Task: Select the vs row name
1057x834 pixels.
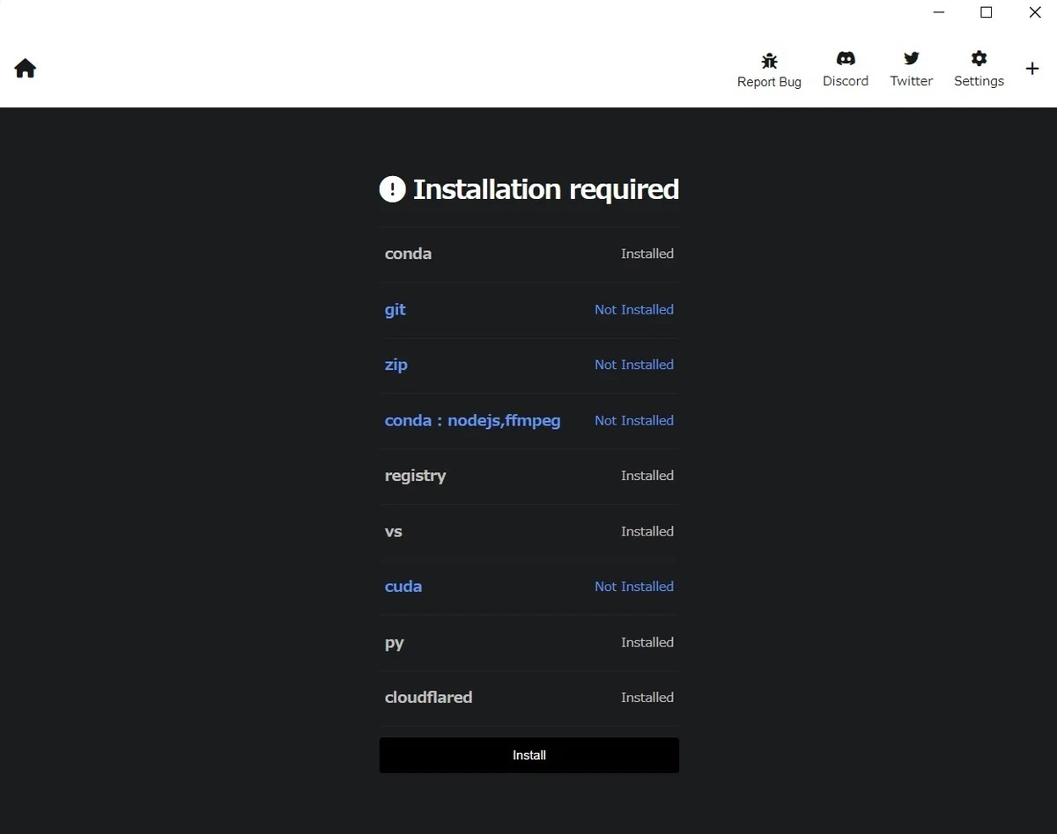Action: pyautogui.click(x=394, y=532)
